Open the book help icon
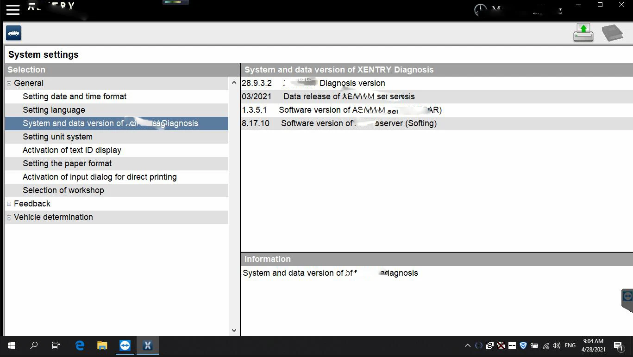This screenshot has width=633, height=357. (x=612, y=33)
